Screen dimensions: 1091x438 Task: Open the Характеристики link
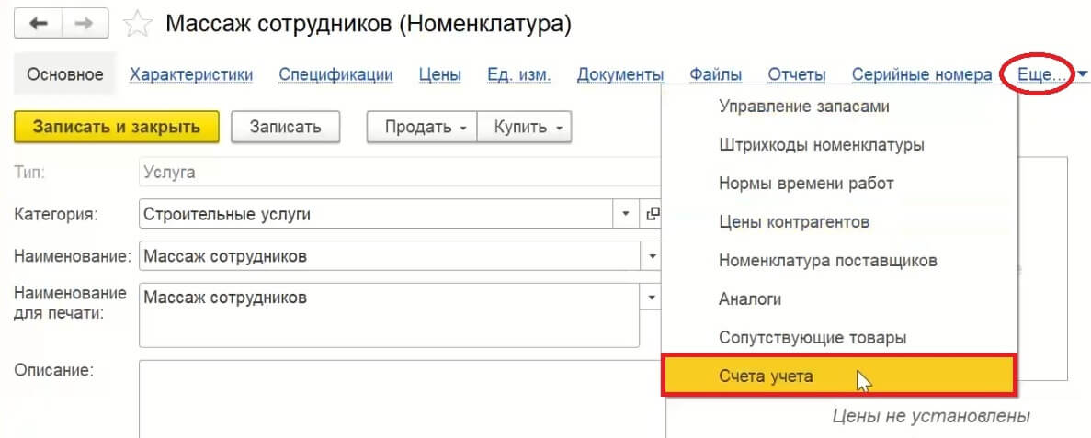click(x=191, y=74)
